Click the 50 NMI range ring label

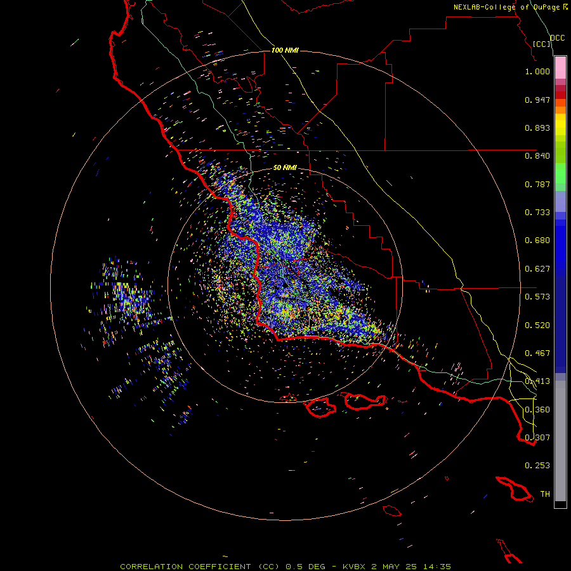click(285, 167)
